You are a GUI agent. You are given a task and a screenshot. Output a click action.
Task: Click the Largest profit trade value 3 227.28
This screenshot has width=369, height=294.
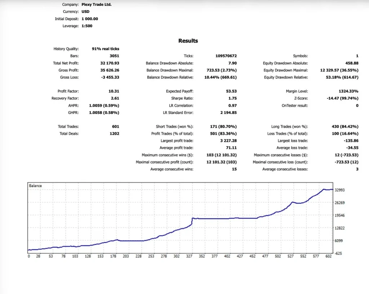[228, 141]
